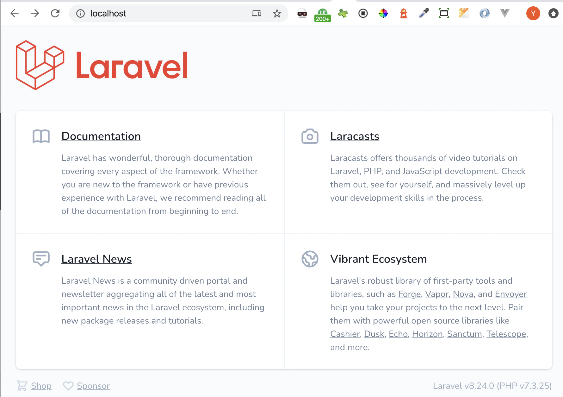Image resolution: width=563 pixels, height=397 pixels.
Task: Click the camera icon beside Laracasts
Action: tap(310, 136)
